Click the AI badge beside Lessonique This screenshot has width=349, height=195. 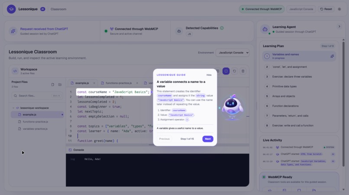43,9
